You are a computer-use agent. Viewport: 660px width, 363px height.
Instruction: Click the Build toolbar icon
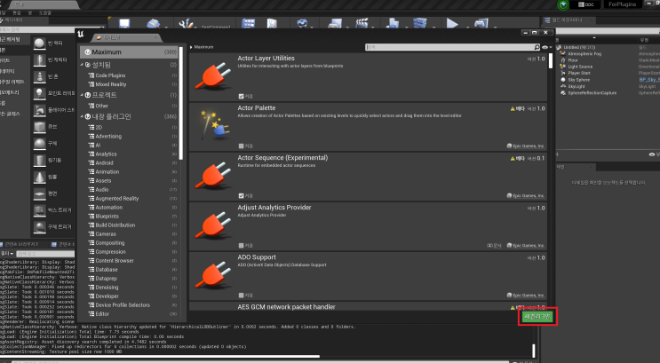393,24
